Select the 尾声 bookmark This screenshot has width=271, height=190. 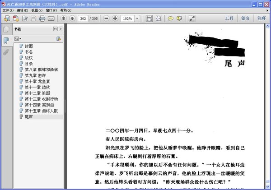pyautogui.click(x=29, y=116)
